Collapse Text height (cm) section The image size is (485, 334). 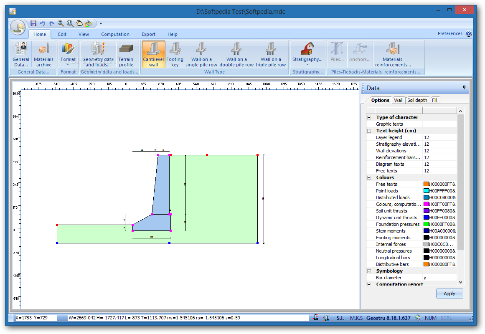(369, 131)
